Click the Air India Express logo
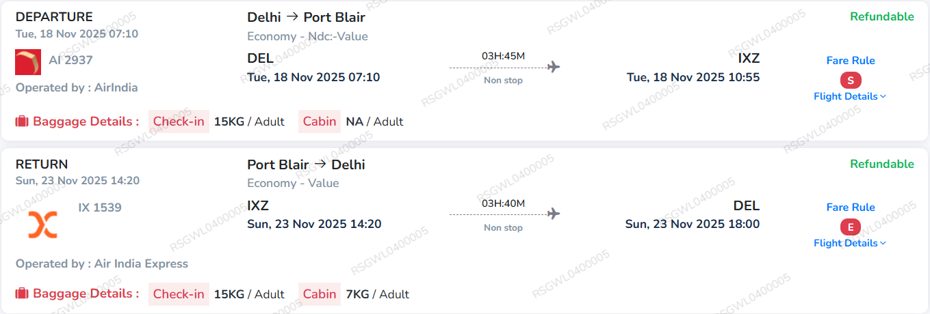Viewport: 930px width, 314px height. [42, 225]
